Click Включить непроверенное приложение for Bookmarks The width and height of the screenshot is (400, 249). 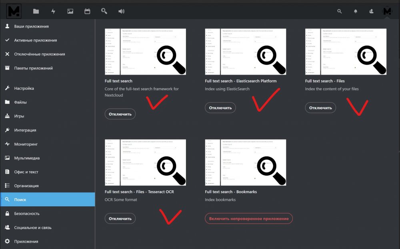(249, 218)
